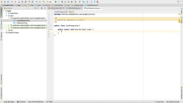
Task: Navigate Back with the left arrow icon
Action: [x=37, y=2]
